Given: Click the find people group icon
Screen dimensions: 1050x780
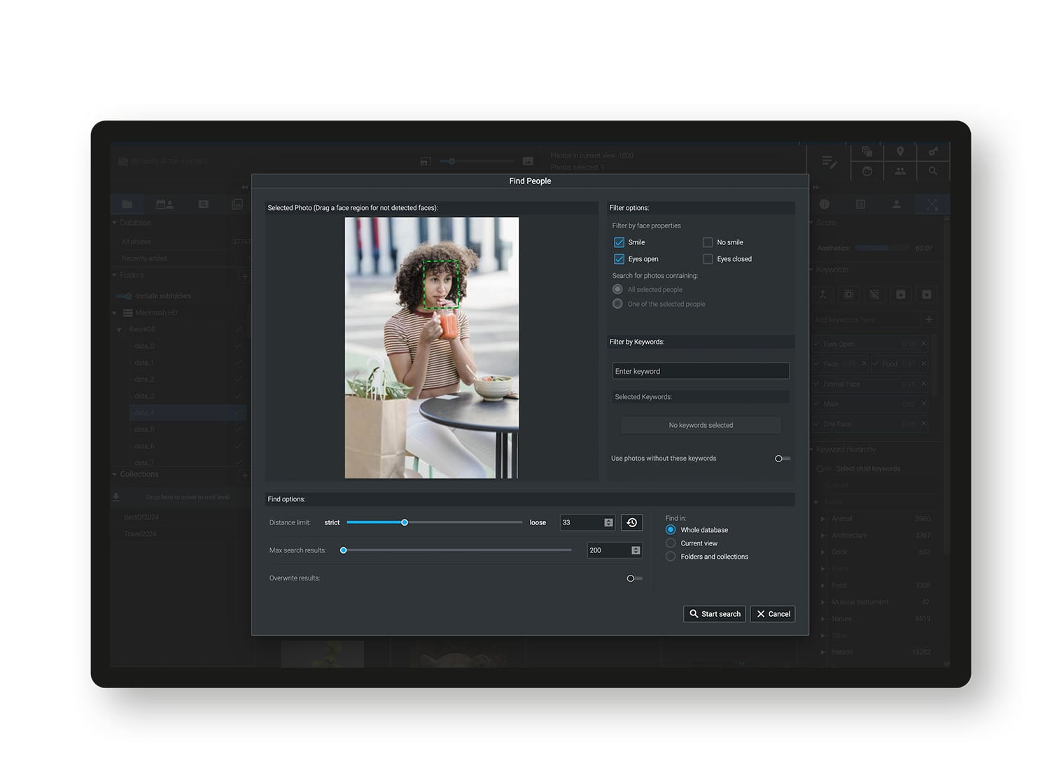Looking at the screenshot, I should click(900, 171).
